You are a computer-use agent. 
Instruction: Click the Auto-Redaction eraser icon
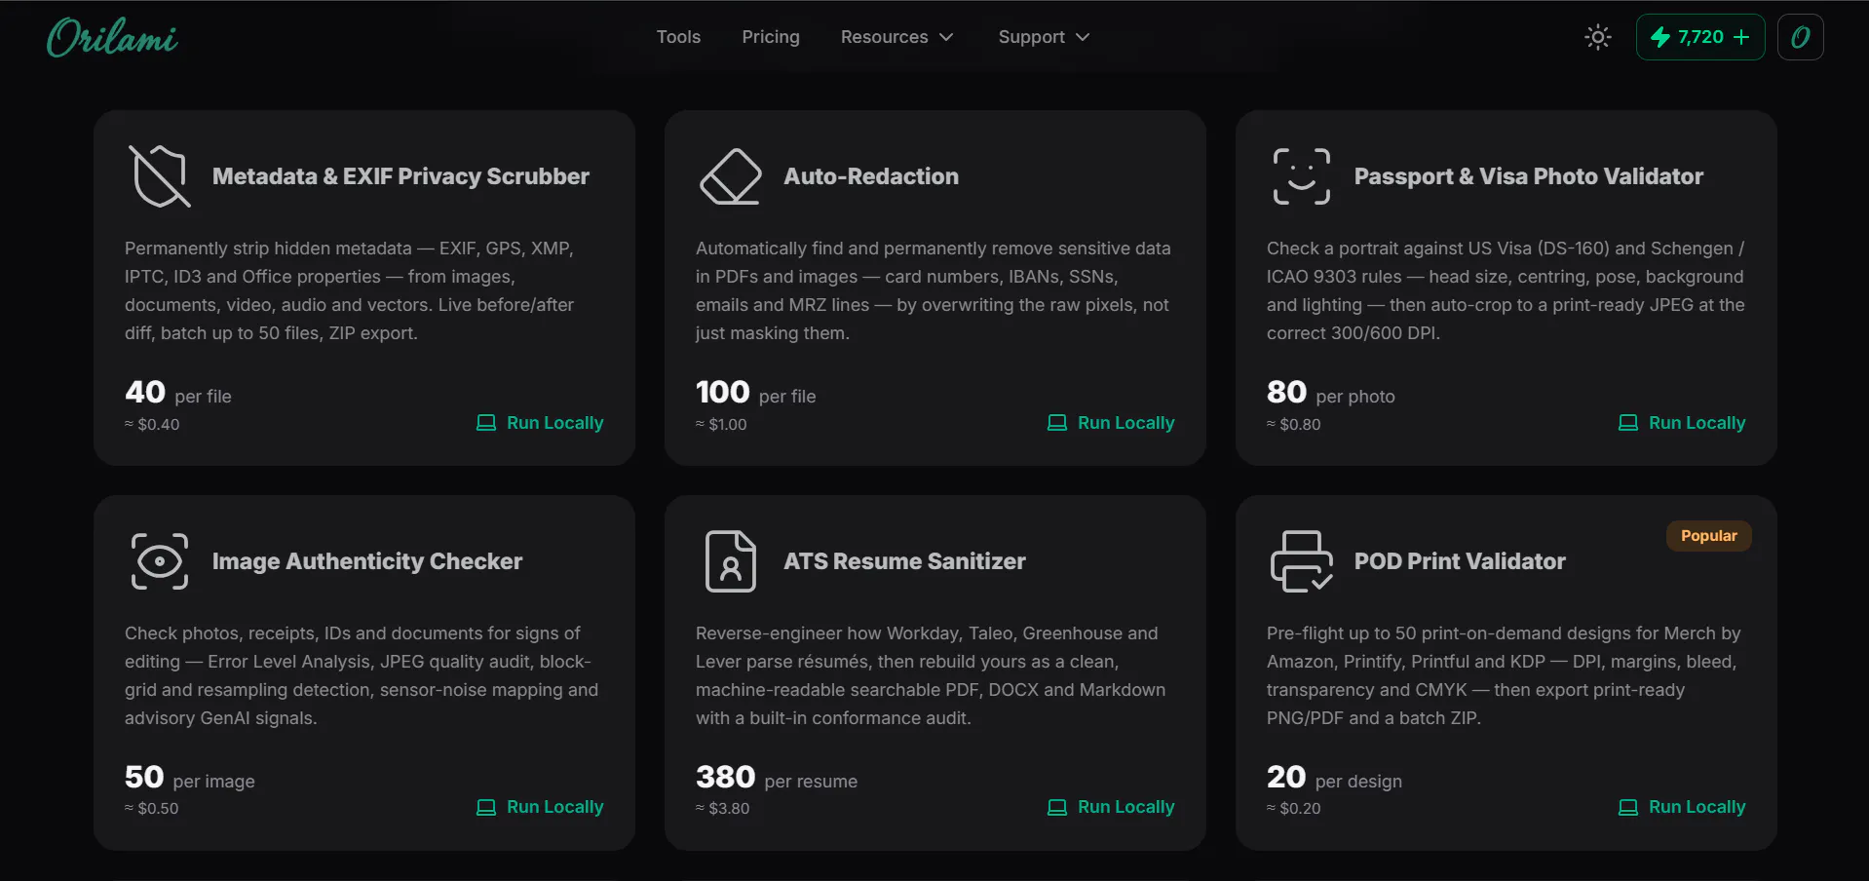click(731, 176)
